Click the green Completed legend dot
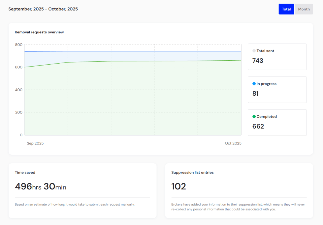 click(x=254, y=117)
